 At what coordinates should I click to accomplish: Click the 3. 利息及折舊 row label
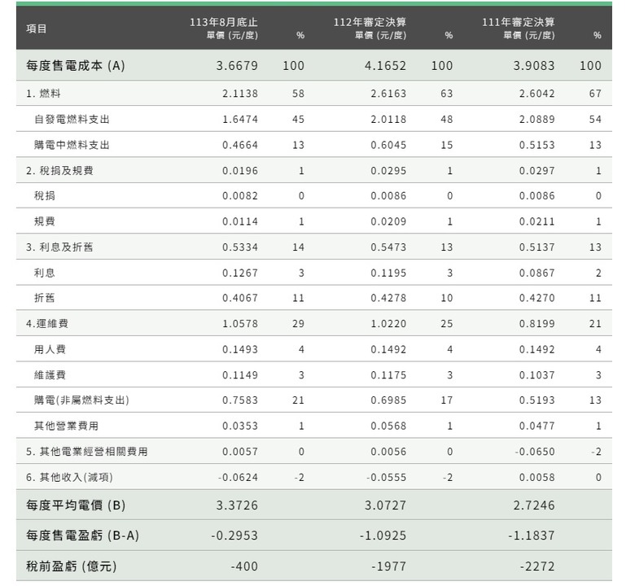pos(59,247)
